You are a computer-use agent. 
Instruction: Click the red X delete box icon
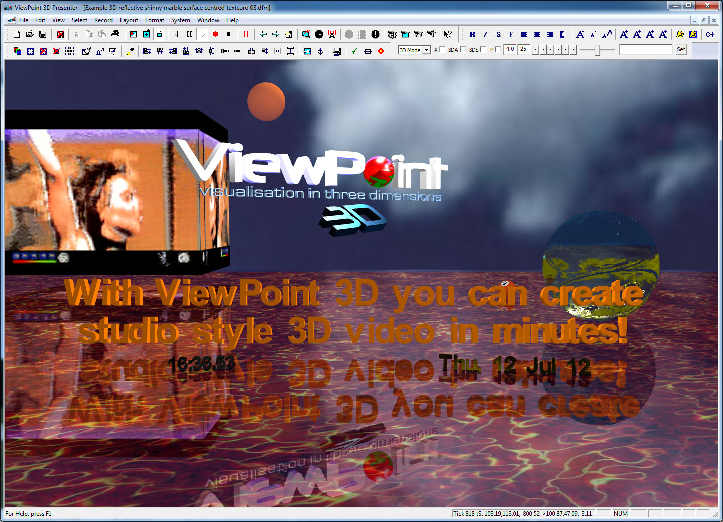(x=60, y=34)
